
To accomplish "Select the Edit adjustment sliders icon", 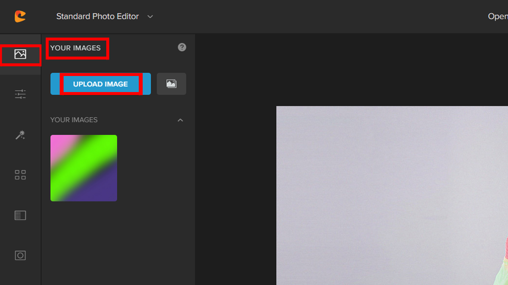I will (20, 94).
